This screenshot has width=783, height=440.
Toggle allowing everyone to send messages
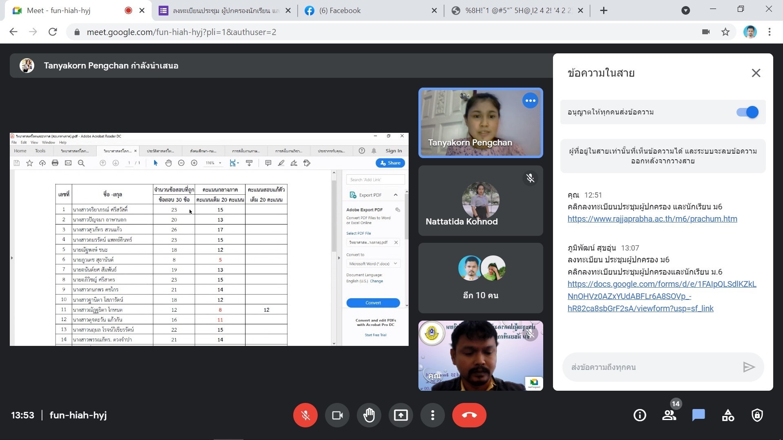[x=748, y=112]
